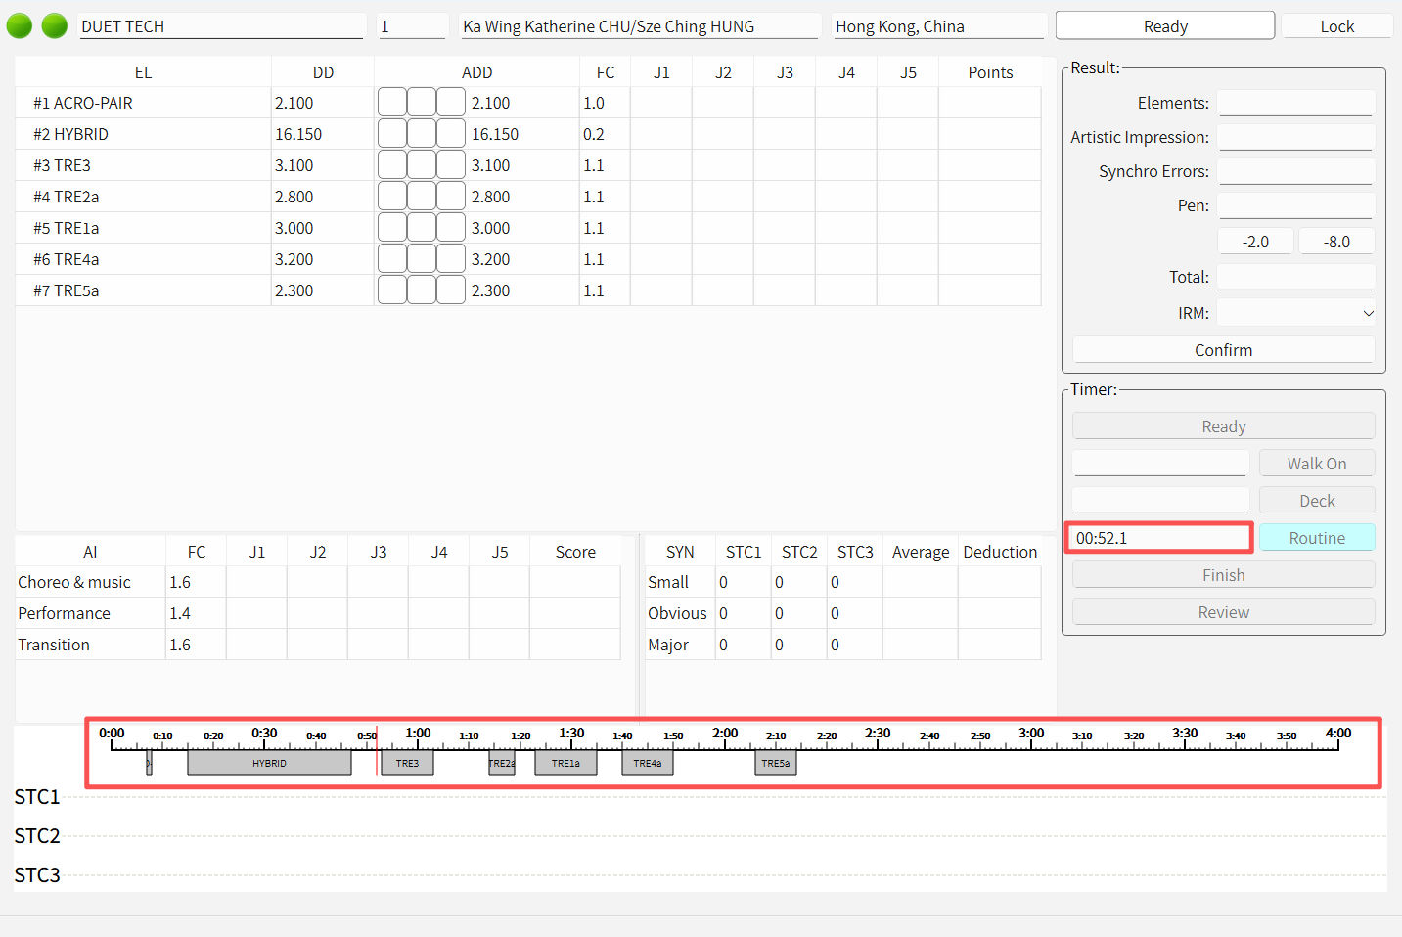Viewport: 1402px width, 937px height.
Task: Select the TRE2a block on the timeline
Action: [502, 763]
